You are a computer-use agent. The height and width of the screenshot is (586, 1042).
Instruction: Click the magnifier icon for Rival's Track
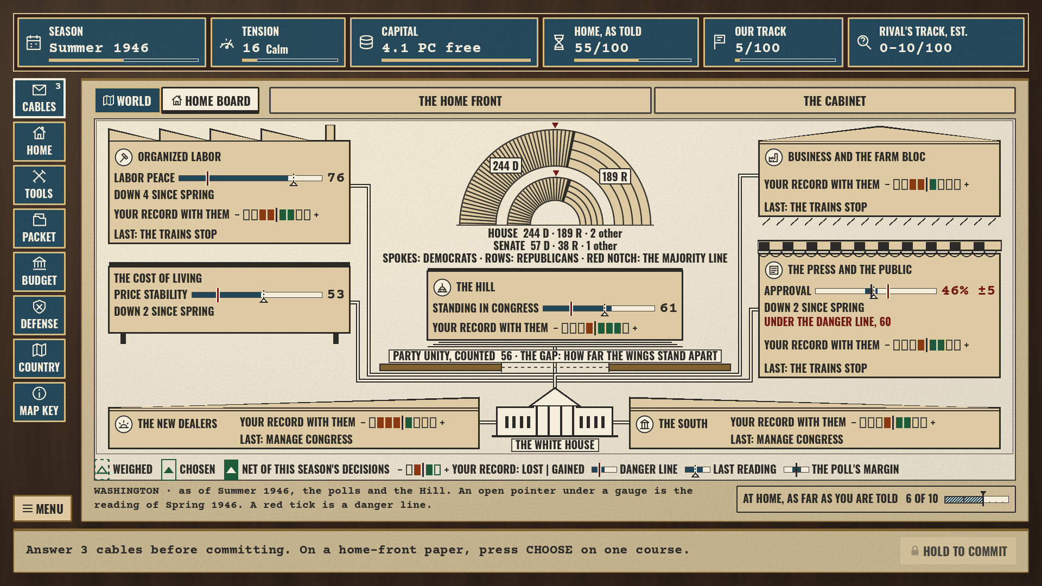click(x=864, y=42)
